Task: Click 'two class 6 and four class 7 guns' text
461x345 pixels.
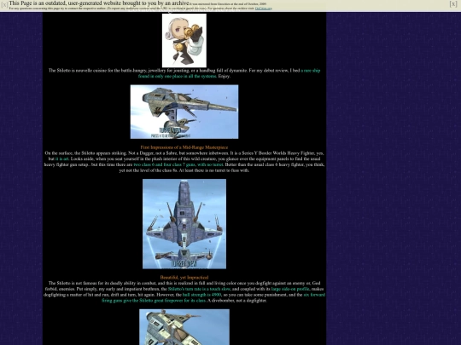Action: click(x=165, y=164)
